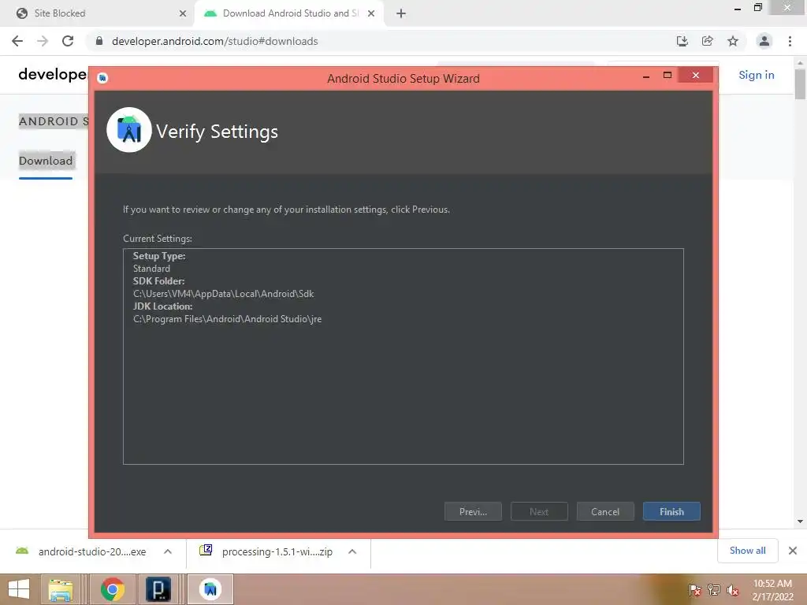Go back with the Previous button
Viewport: 807px width, 605px height.
tap(473, 511)
